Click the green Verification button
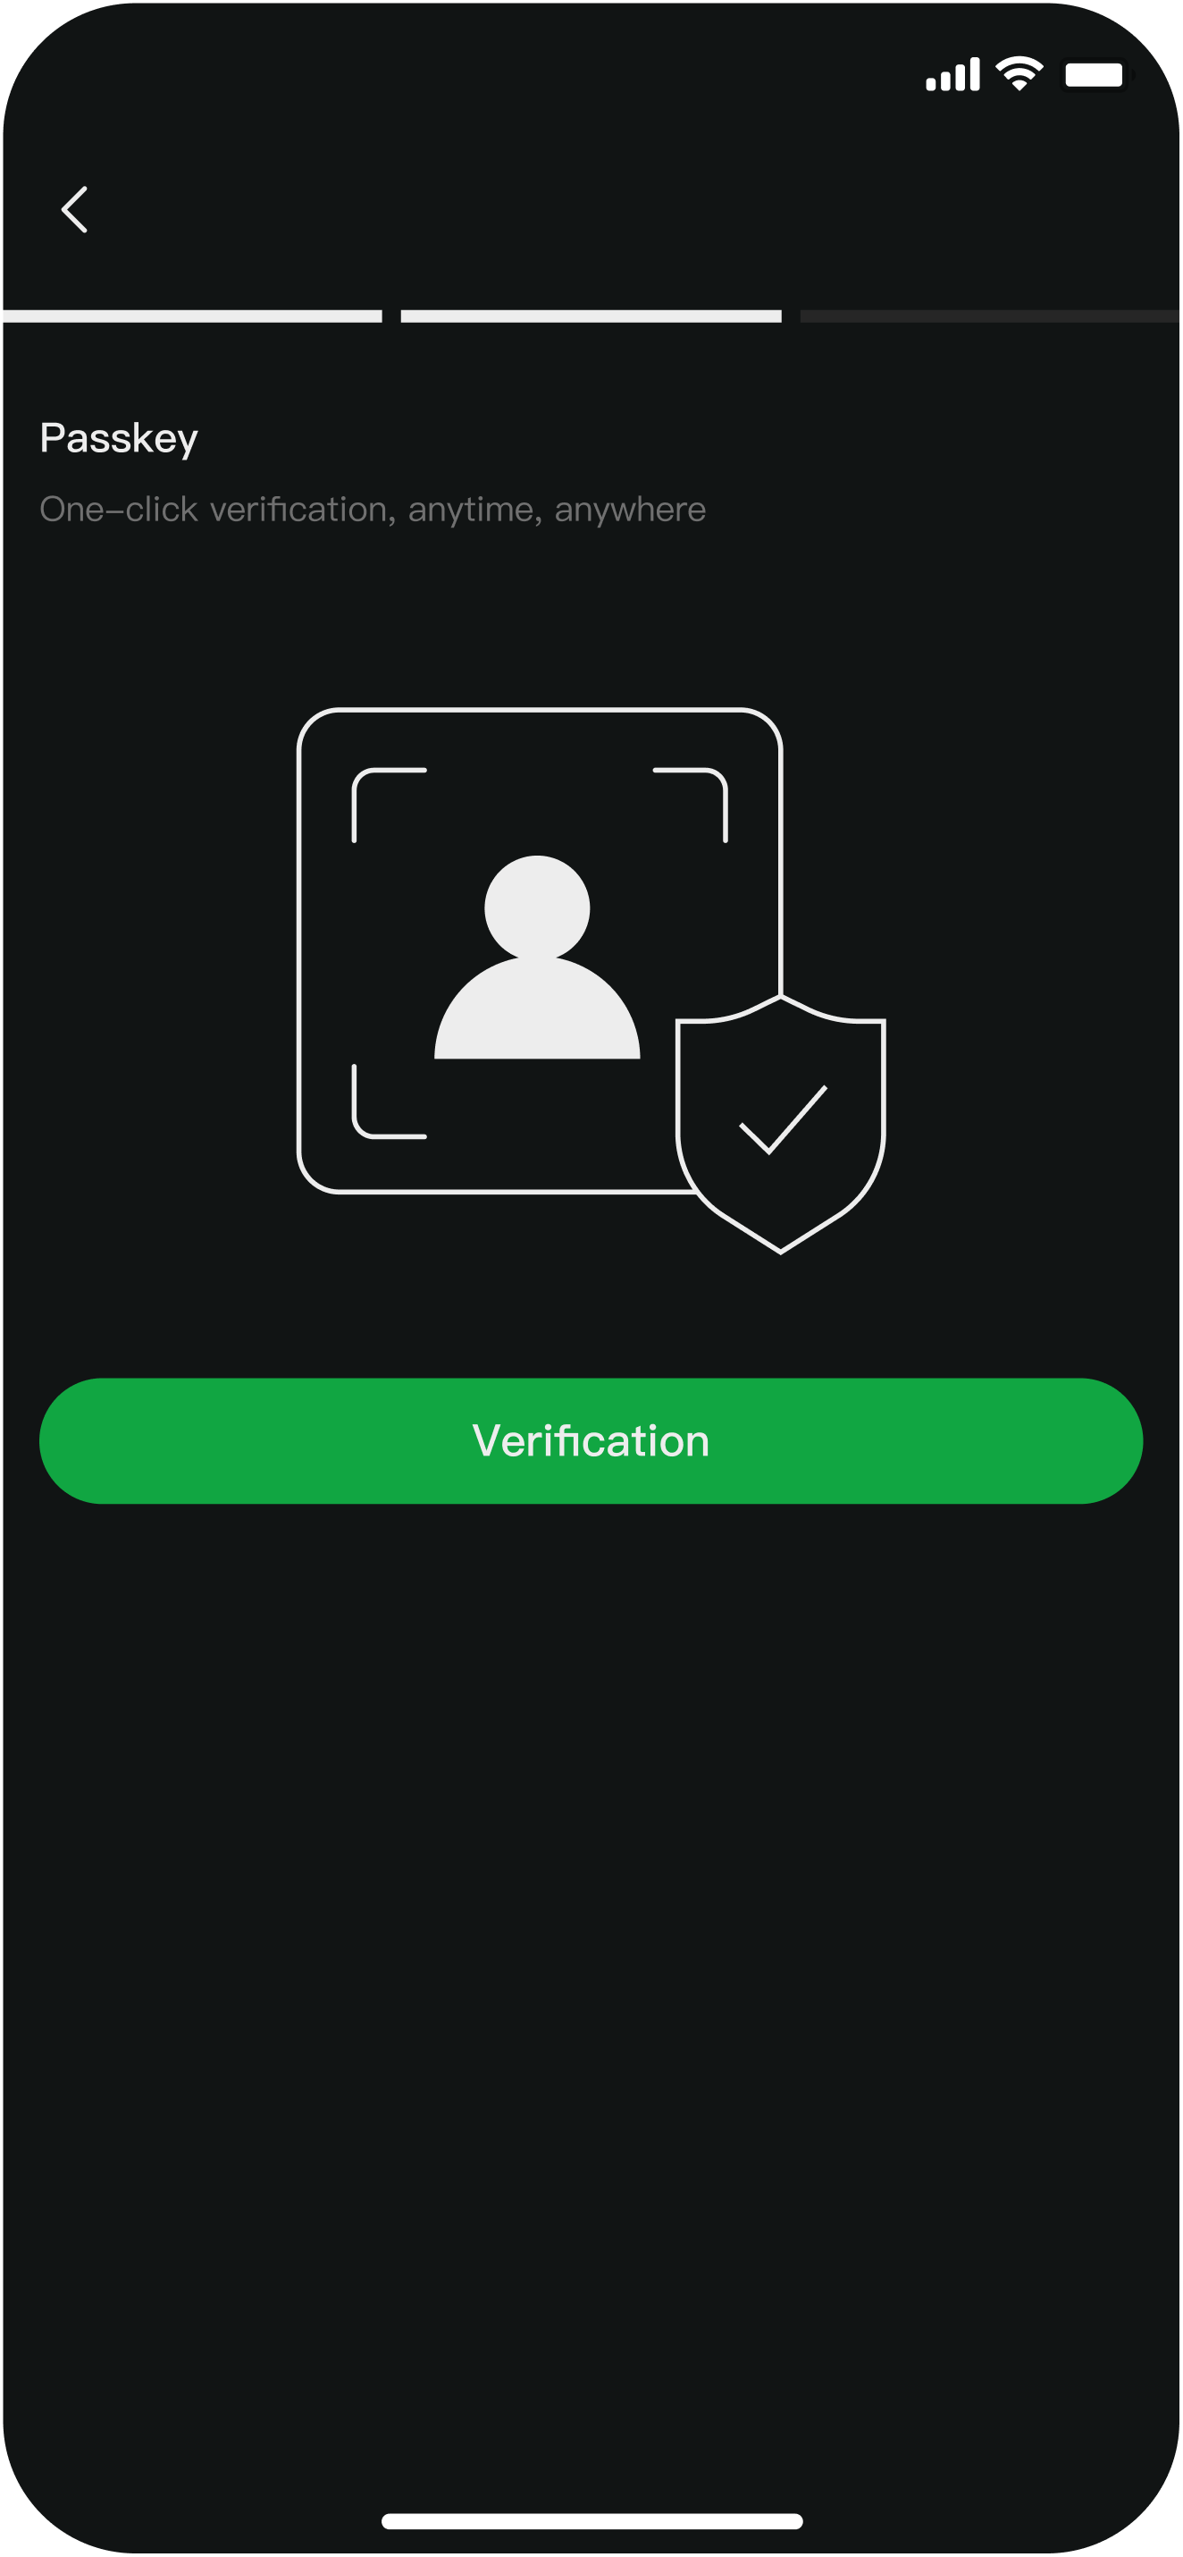Viewport: 1183px width, 2557px height. [591, 1440]
